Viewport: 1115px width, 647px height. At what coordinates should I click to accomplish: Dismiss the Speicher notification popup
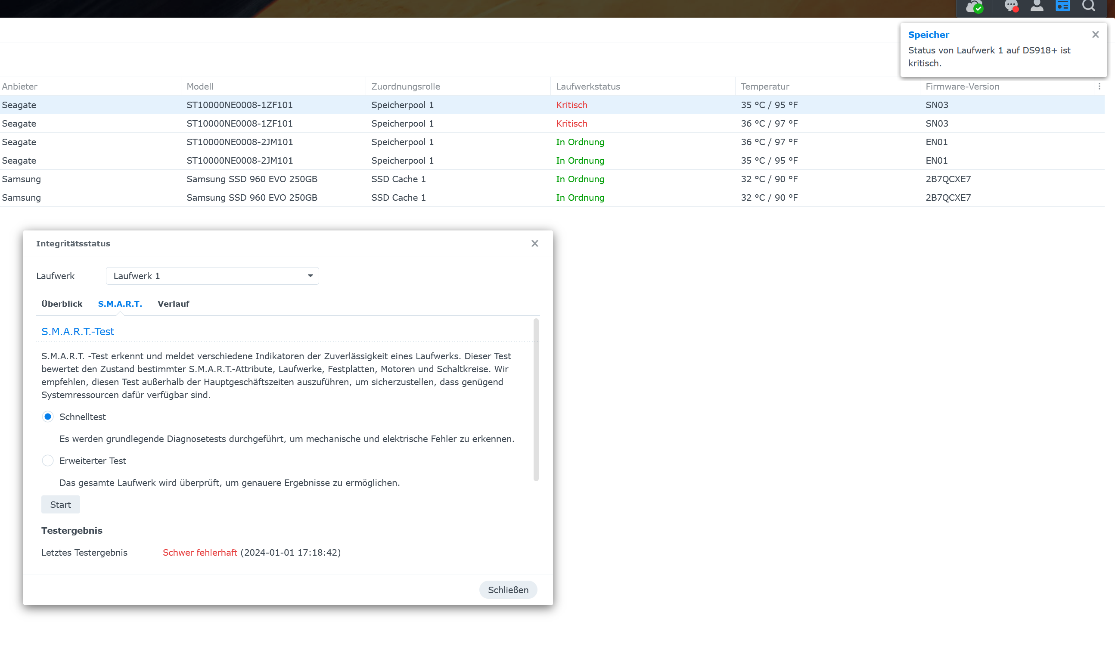coord(1095,34)
